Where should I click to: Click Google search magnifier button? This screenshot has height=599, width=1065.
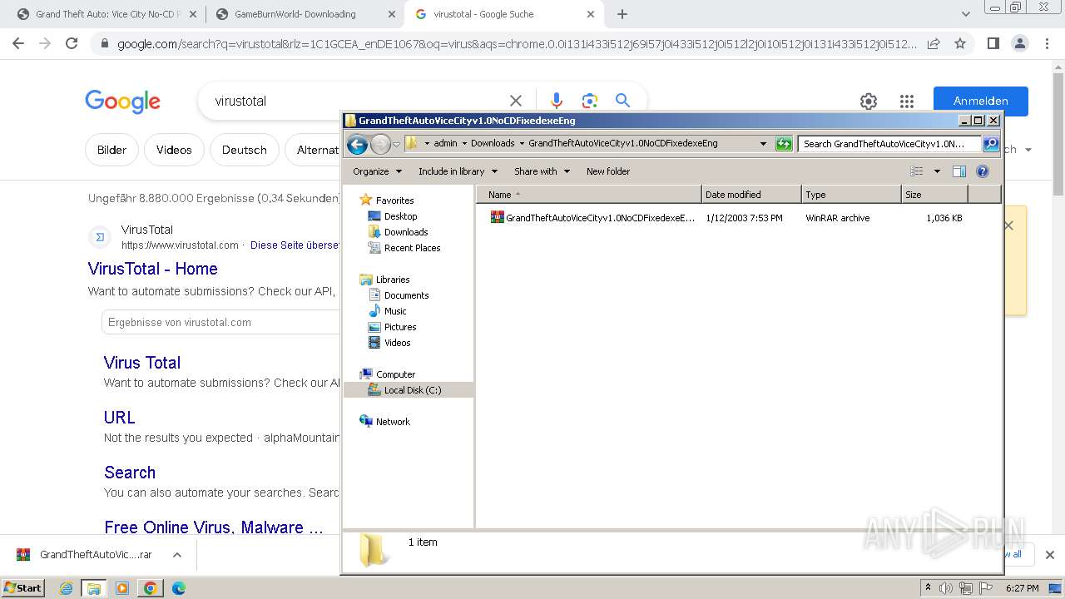coord(622,101)
